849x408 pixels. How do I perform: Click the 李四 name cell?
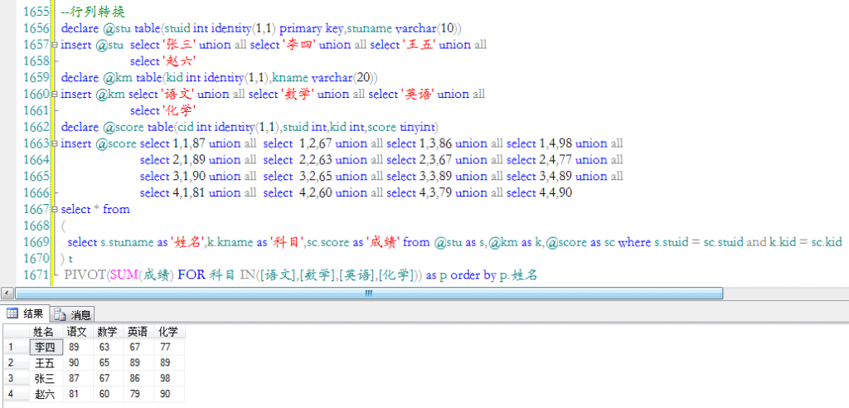point(46,347)
